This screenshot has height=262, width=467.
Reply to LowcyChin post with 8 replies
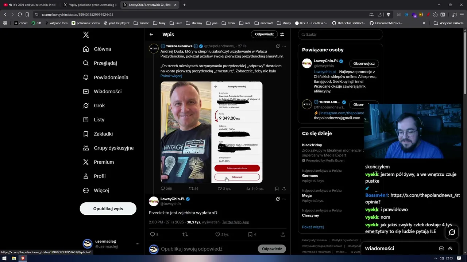[154, 234]
